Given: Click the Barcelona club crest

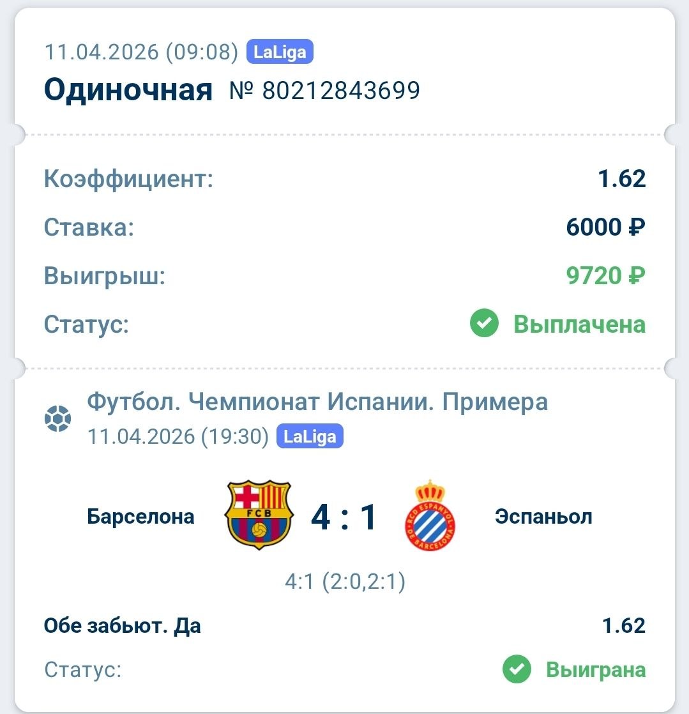Looking at the screenshot, I should [259, 515].
